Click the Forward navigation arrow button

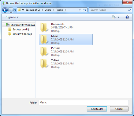(x=11, y=10)
